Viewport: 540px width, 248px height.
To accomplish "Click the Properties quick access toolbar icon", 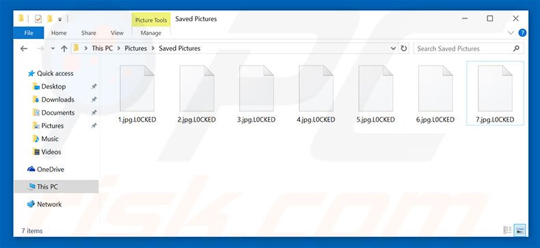I will pyautogui.click(x=38, y=19).
